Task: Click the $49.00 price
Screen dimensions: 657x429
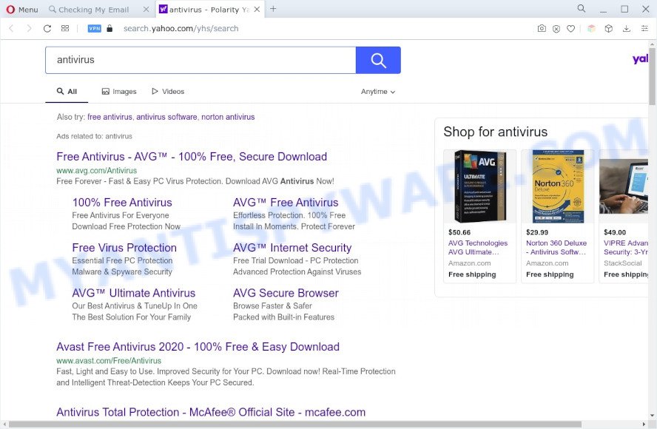Action: click(615, 232)
